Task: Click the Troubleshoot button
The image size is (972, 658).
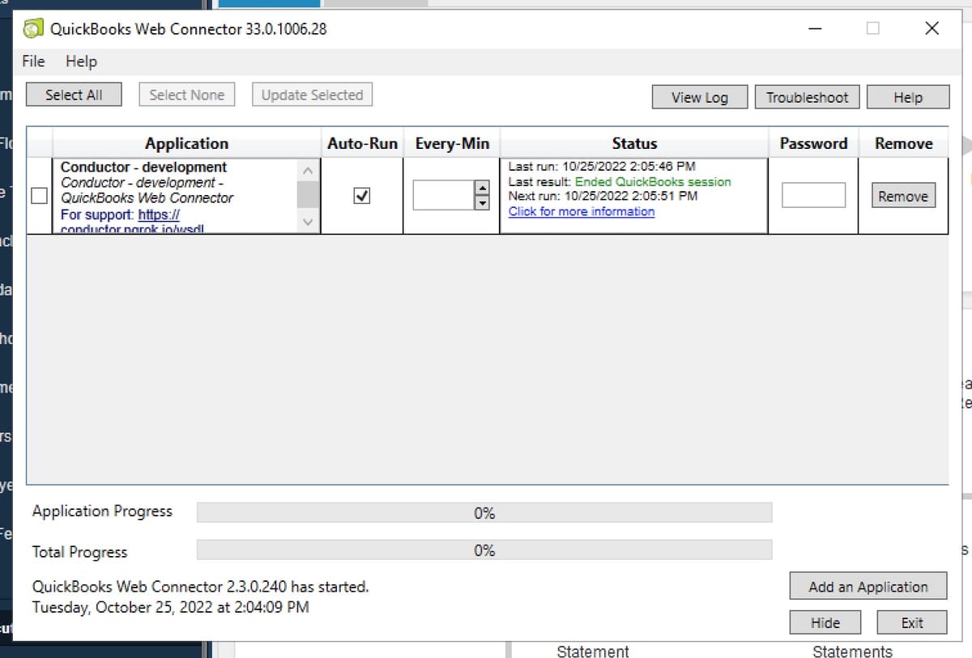Action: pyautogui.click(x=807, y=96)
